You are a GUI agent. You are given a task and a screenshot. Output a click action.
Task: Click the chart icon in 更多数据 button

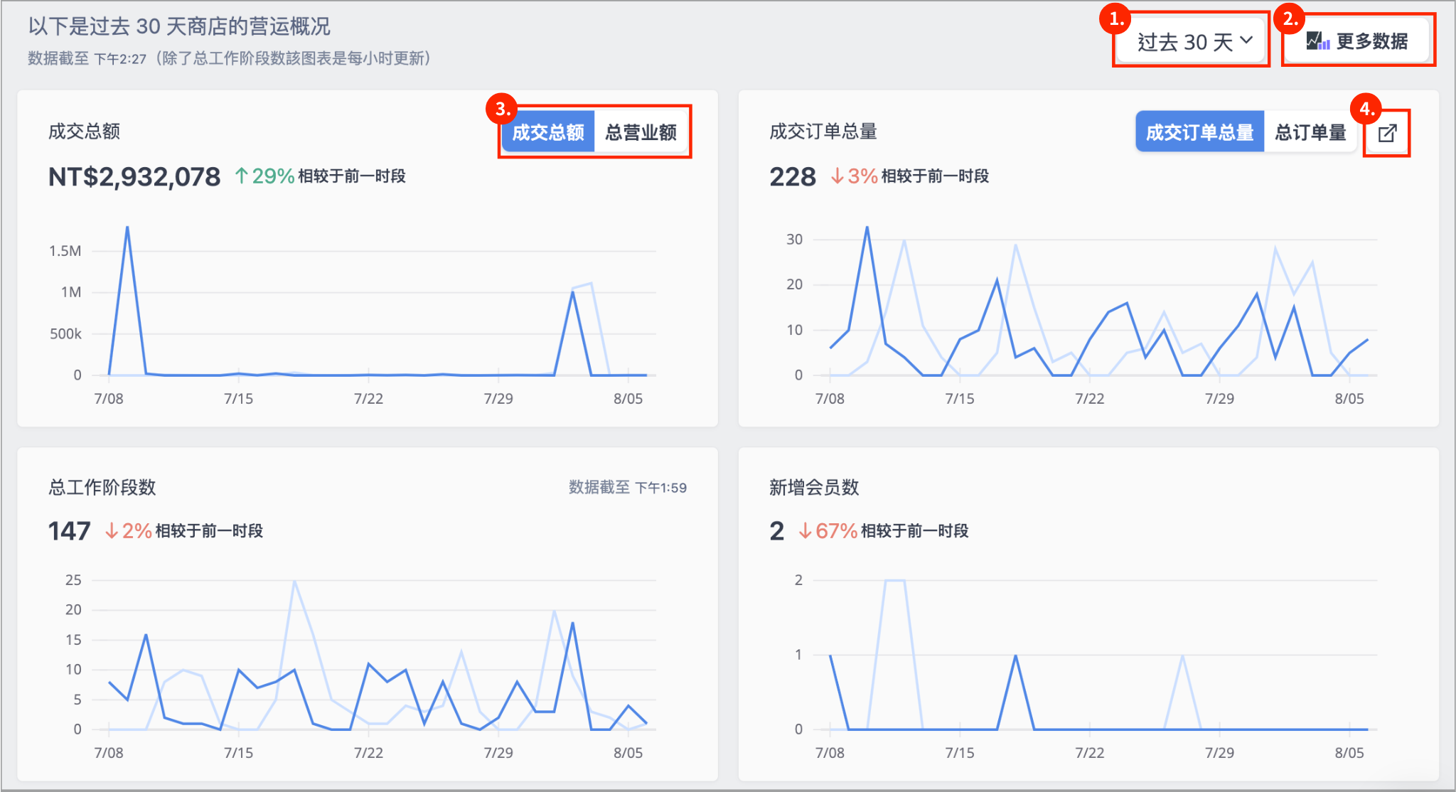pyautogui.click(x=1318, y=41)
